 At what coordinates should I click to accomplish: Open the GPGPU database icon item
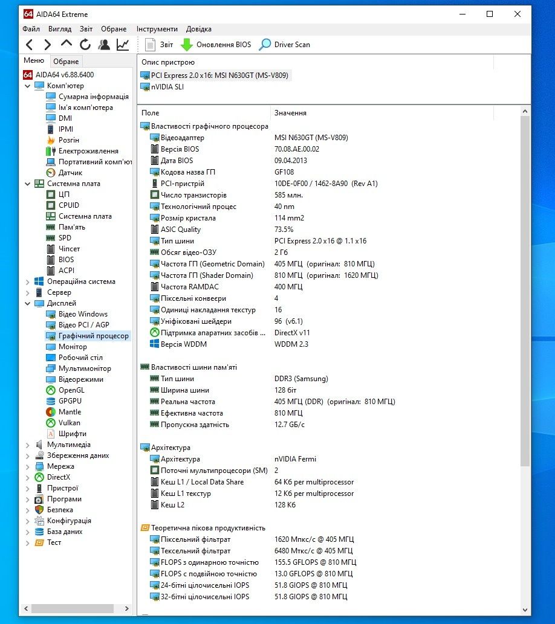(x=63, y=401)
